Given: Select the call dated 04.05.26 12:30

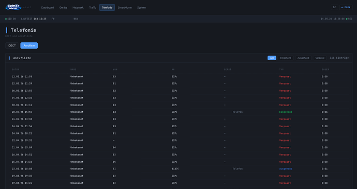Looking at the screenshot, I should click(178, 98).
